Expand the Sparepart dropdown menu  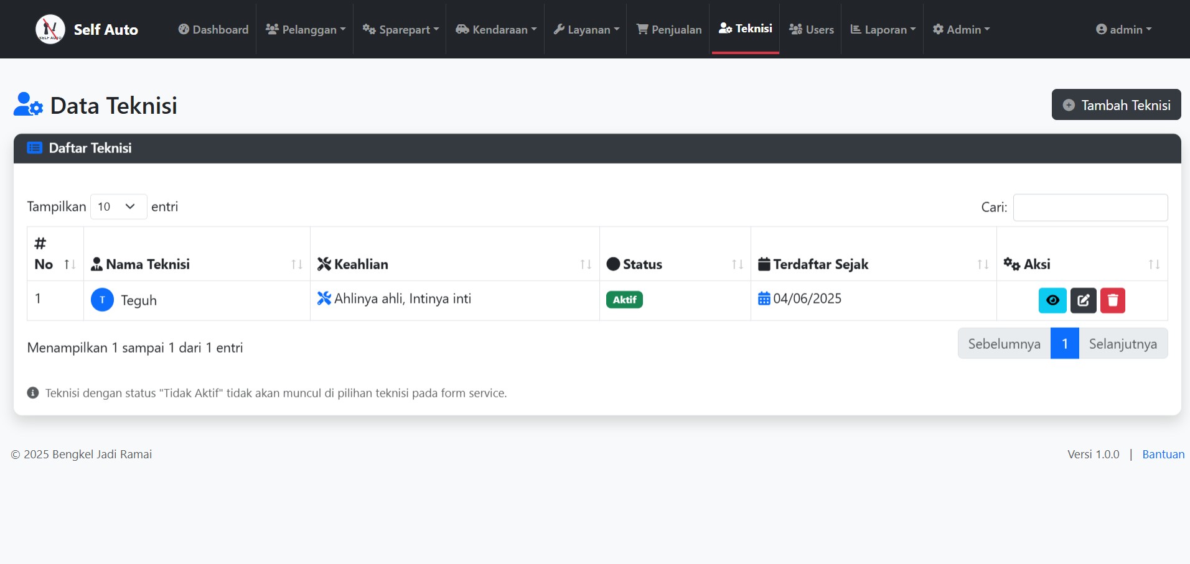tap(400, 29)
